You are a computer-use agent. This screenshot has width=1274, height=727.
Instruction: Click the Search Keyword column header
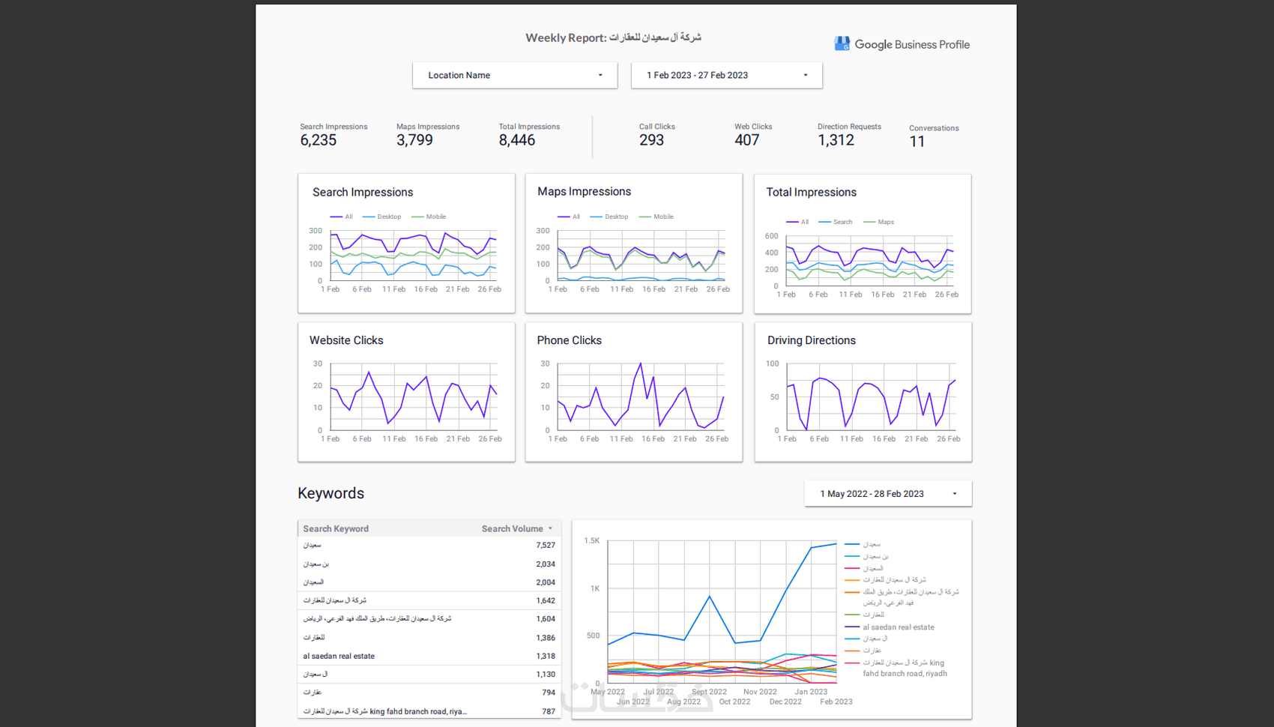(x=336, y=528)
